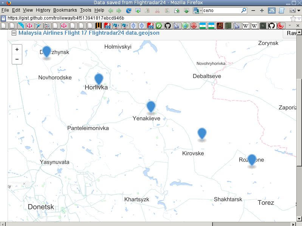Click the magnifier icon in the search box
This screenshot has height=226, width=302.
click(244, 11)
